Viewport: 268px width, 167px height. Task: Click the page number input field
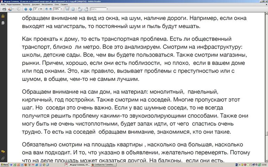coord(35,9)
